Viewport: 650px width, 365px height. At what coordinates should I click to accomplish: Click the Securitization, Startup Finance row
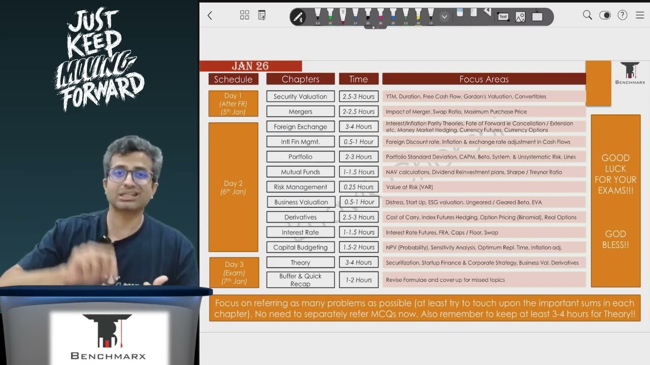484,263
